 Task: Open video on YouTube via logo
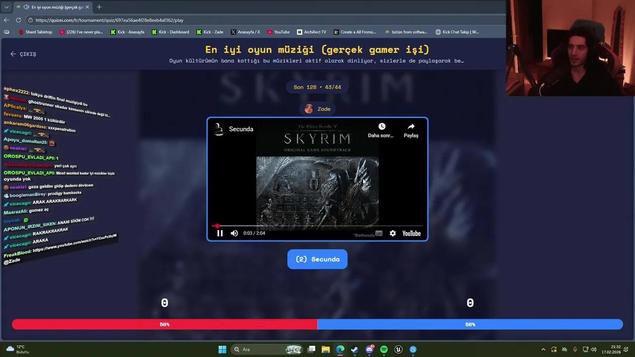(x=411, y=233)
